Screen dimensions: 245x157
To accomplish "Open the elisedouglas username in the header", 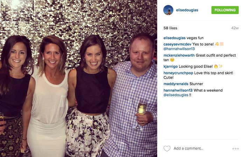I will click(187, 10).
